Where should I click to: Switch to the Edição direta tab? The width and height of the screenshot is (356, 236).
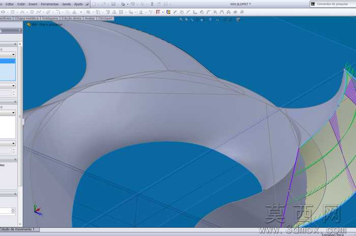(x=72, y=18)
